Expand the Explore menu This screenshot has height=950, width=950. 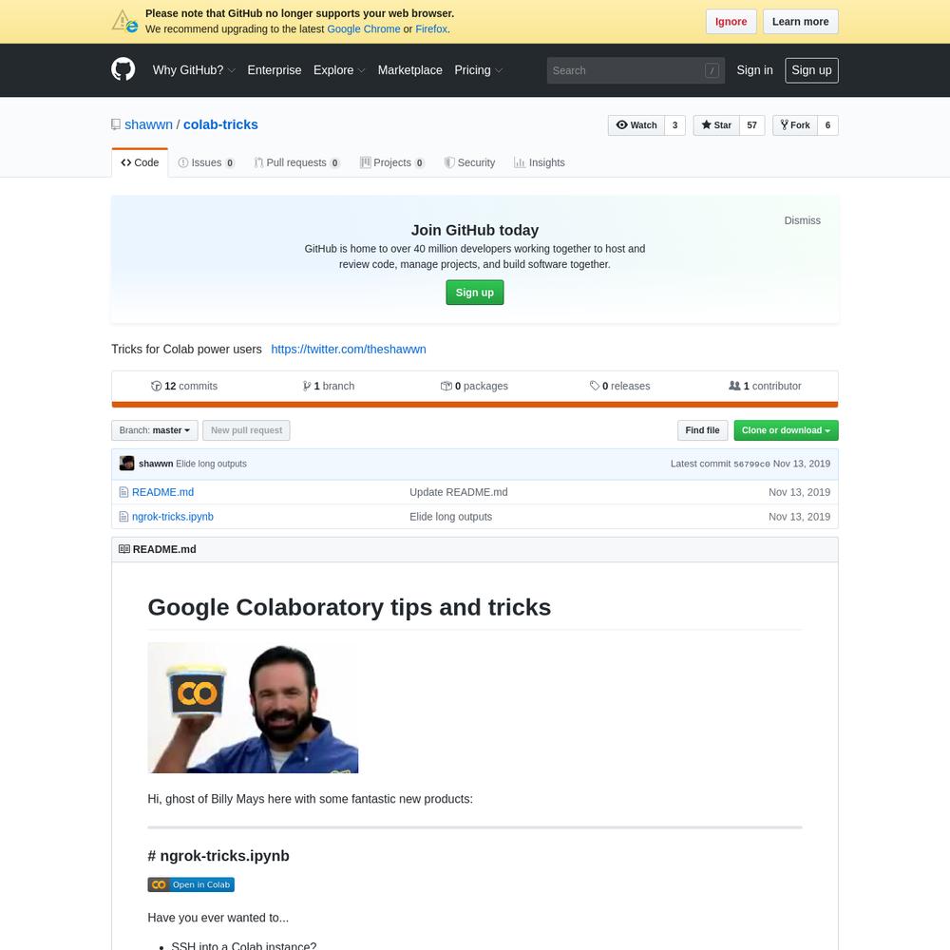(x=339, y=70)
